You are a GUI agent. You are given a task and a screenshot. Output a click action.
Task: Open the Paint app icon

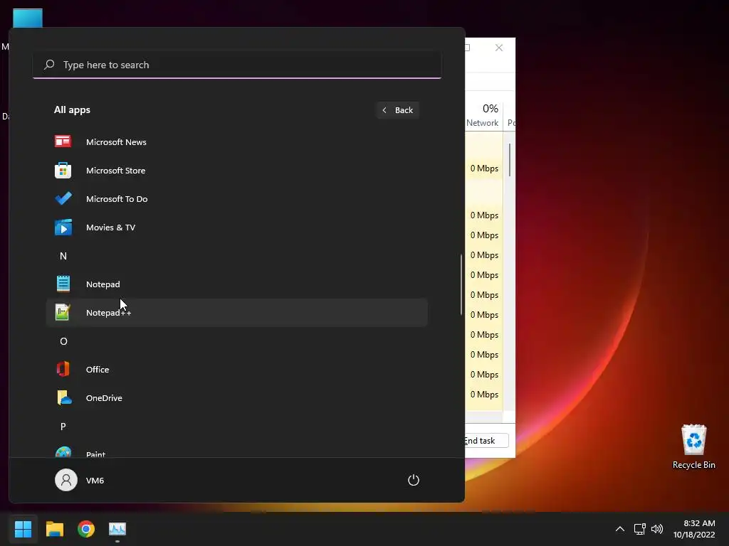(63, 452)
